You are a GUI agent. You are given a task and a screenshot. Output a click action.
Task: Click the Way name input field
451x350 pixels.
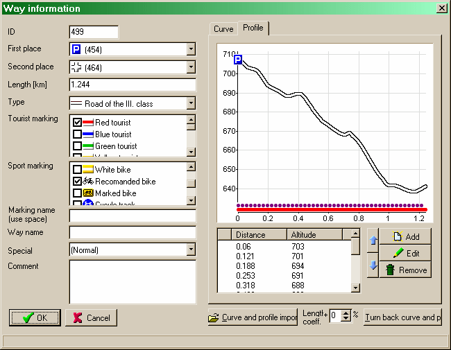pyautogui.click(x=133, y=232)
